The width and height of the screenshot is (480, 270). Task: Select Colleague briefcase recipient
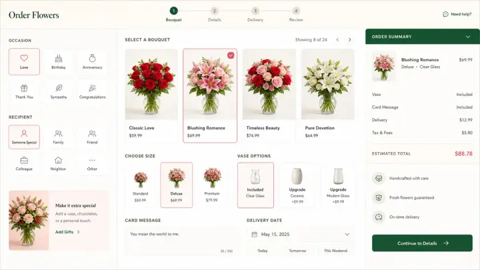click(x=24, y=164)
